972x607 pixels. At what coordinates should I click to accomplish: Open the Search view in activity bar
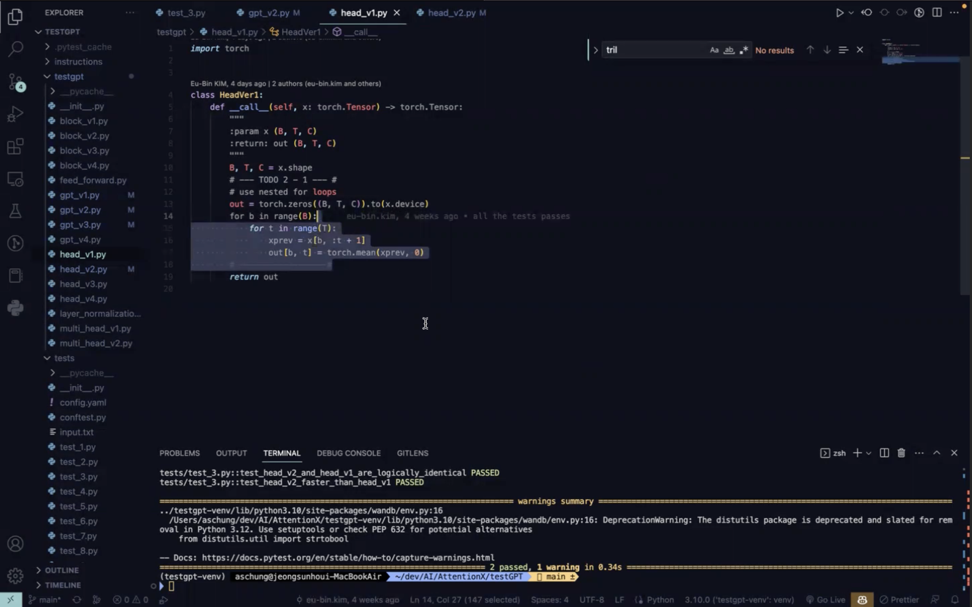tap(15, 49)
